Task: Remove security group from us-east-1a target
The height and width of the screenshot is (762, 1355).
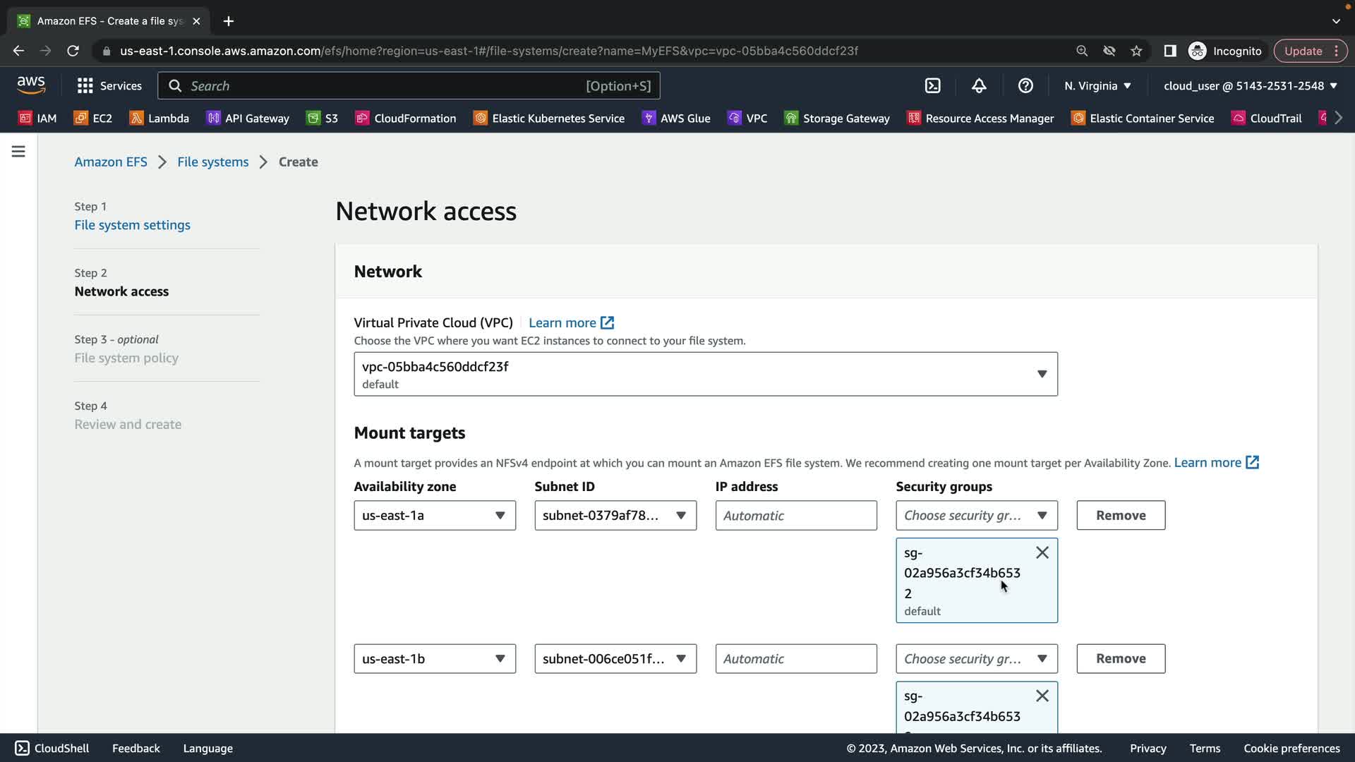Action: pyautogui.click(x=1042, y=552)
